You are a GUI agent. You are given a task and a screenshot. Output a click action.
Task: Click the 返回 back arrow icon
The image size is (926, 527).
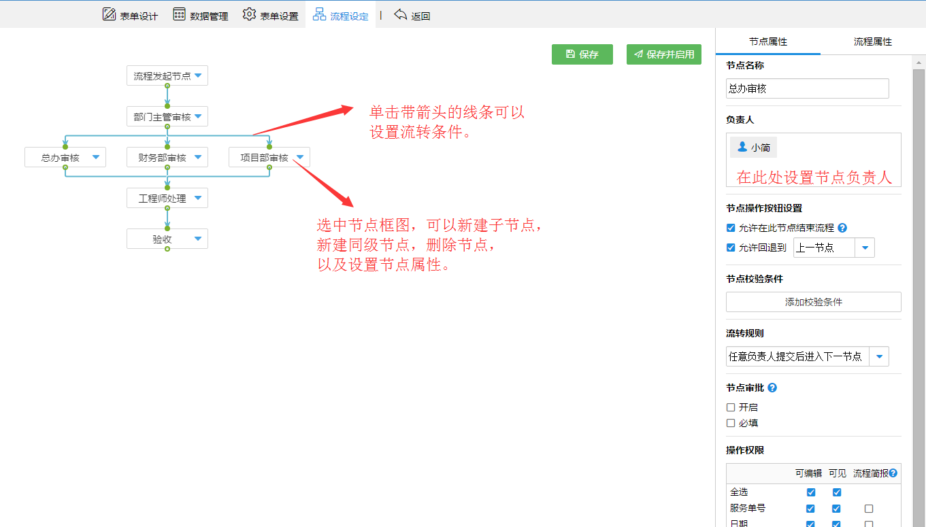click(401, 14)
